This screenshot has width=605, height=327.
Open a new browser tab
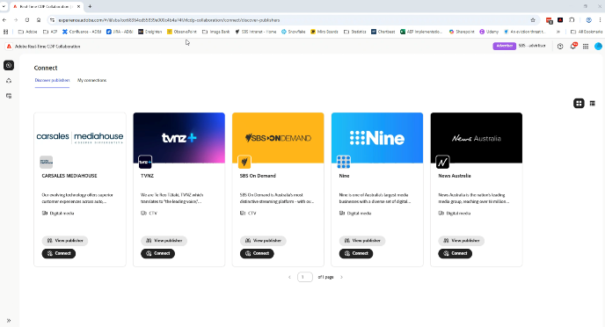click(90, 6)
